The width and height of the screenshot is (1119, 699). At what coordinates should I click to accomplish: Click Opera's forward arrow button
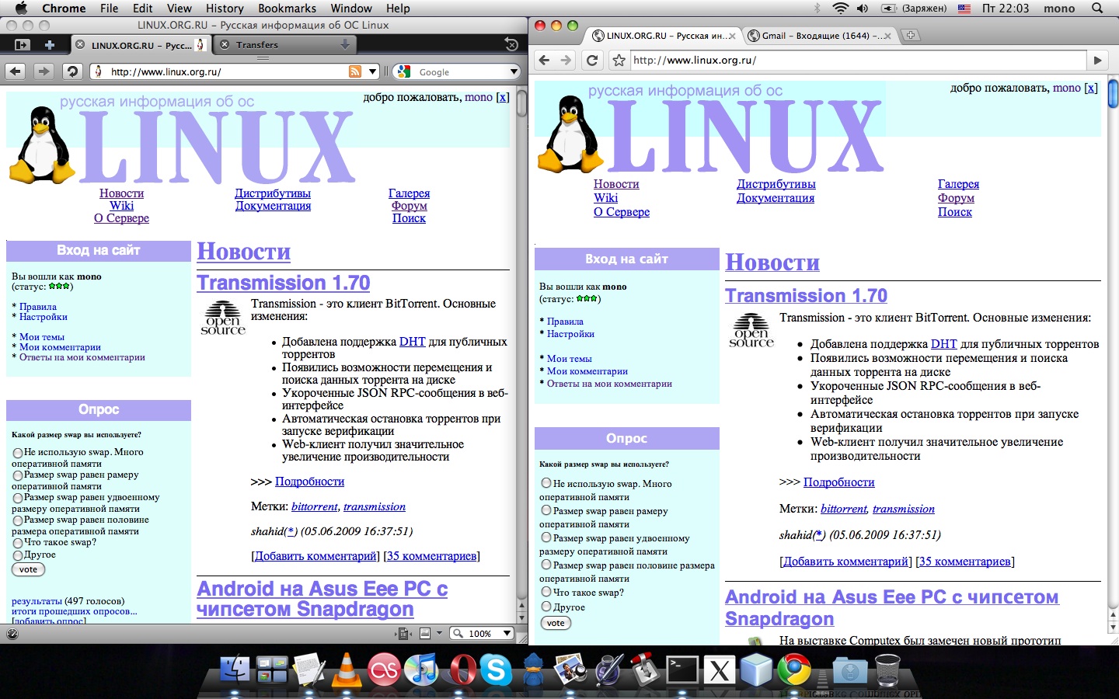click(x=44, y=71)
